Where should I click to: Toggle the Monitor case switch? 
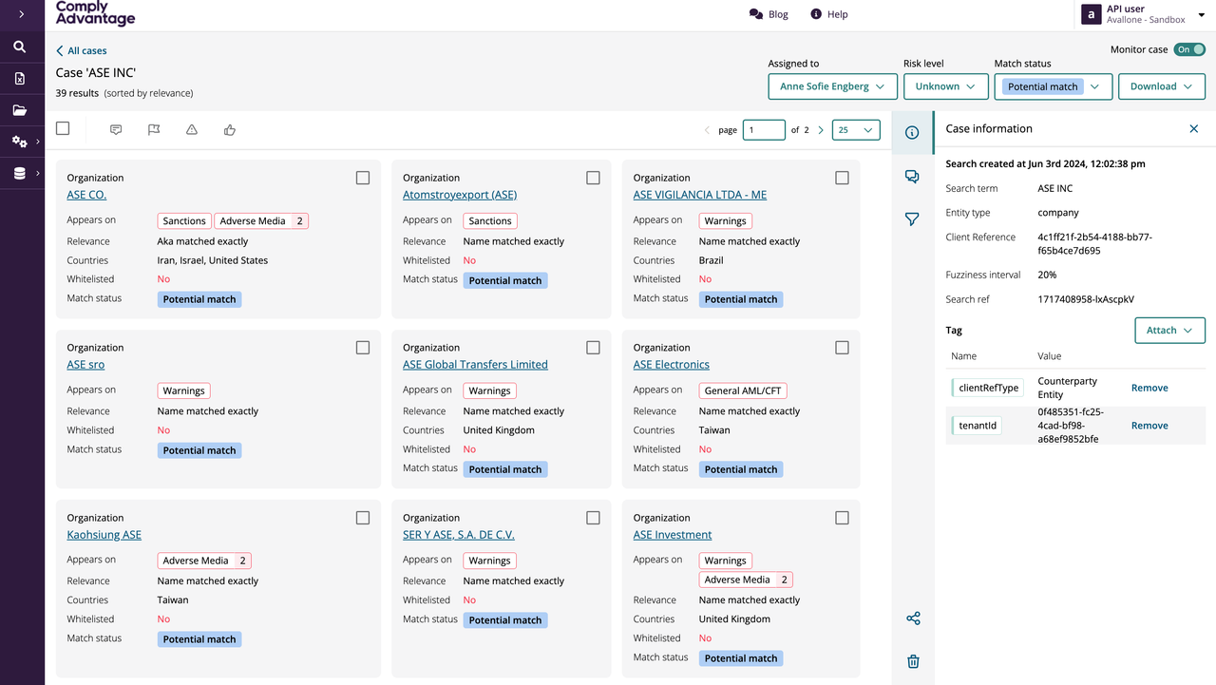(x=1189, y=49)
